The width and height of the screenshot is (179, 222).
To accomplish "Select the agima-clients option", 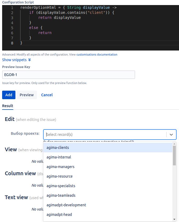I will click(x=108, y=148).
